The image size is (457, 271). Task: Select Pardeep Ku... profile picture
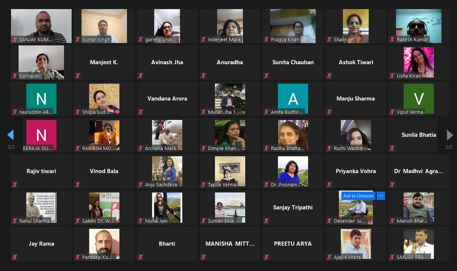click(104, 244)
